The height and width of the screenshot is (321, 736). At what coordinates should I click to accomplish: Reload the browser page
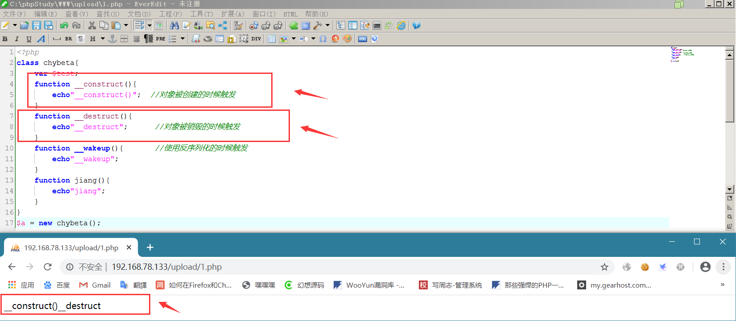(x=48, y=267)
